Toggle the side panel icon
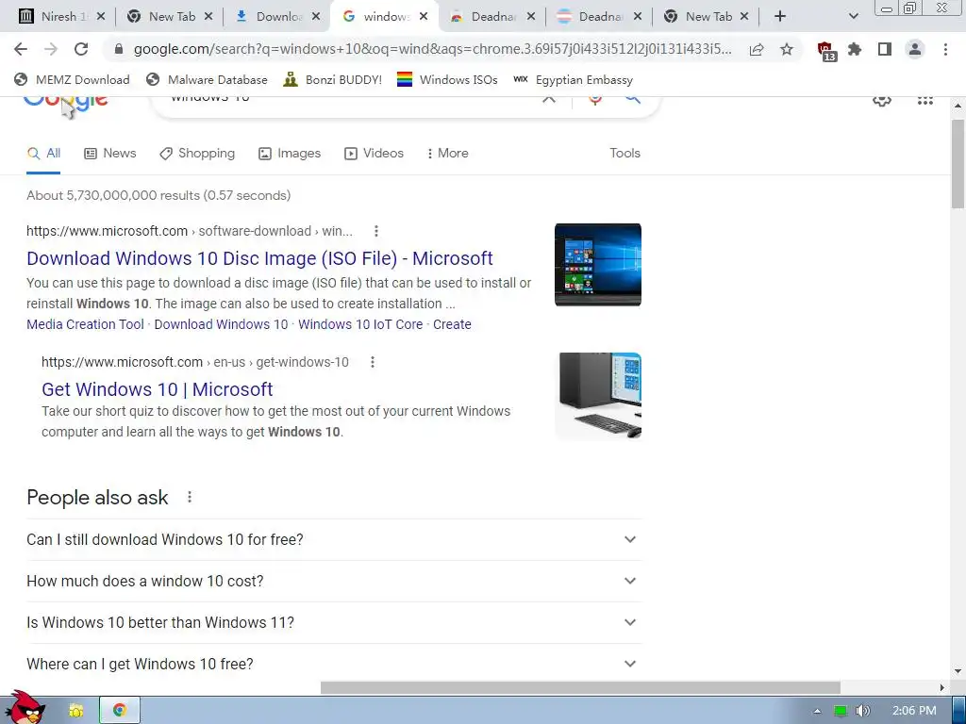The width and height of the screenshot is (966, 724). tap(885, 49)
